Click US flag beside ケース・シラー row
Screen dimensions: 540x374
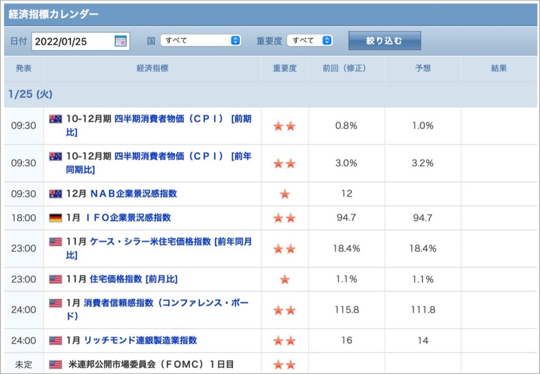(55, 242)
